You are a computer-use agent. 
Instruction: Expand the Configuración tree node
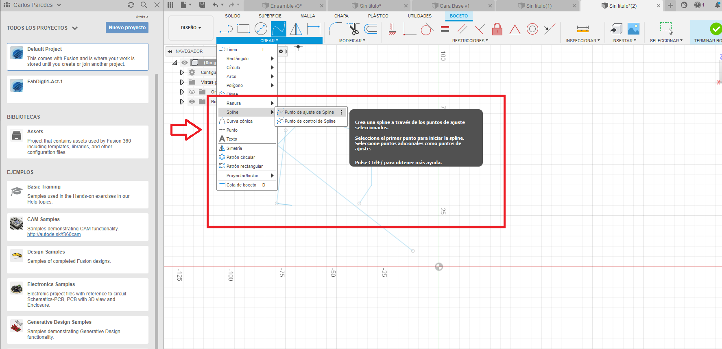coord(182,72)
